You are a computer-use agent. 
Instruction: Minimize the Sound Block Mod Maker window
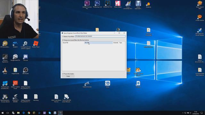point(114,33)
